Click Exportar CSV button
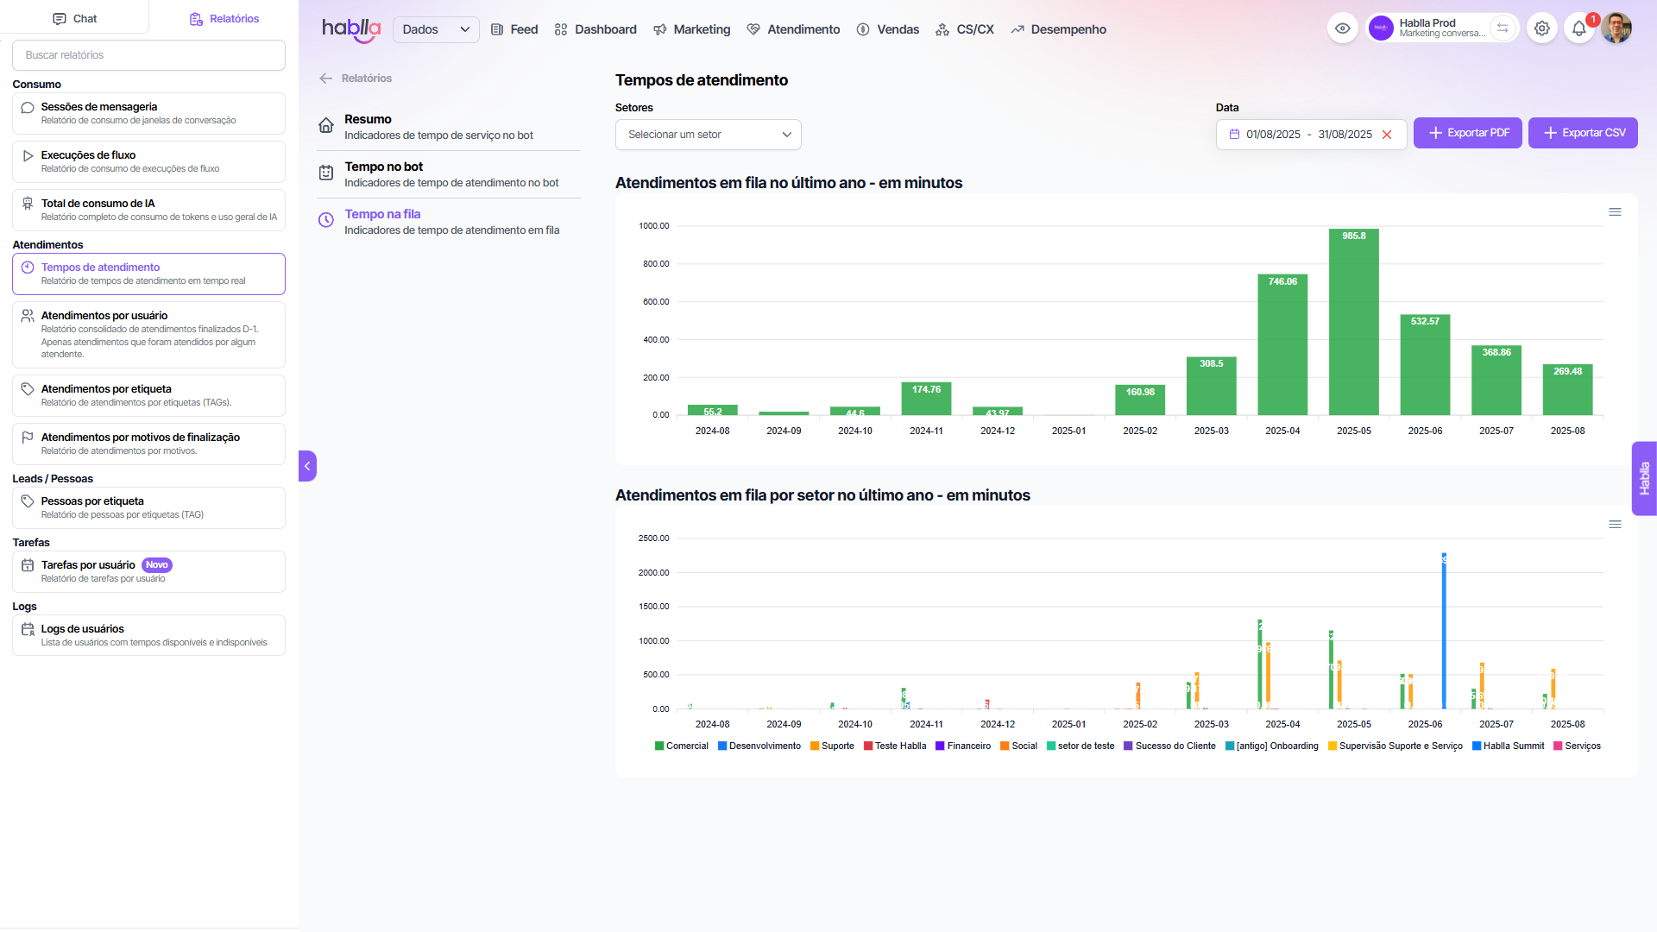1657x932 pixels. pos(1583,133)
